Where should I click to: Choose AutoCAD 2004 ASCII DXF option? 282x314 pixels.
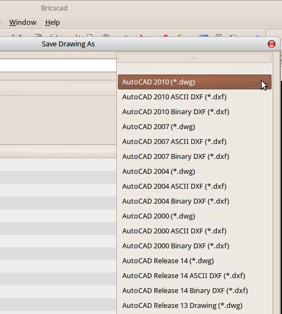click(x=194, y=186)
